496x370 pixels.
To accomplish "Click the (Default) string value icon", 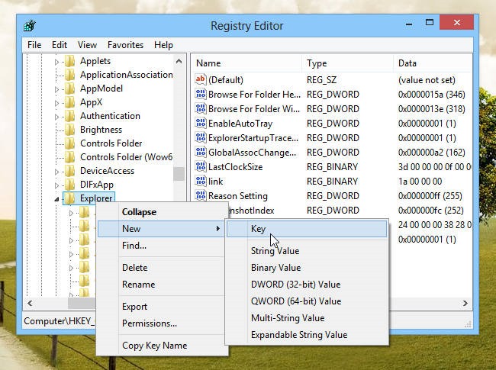I will [201, 79].
